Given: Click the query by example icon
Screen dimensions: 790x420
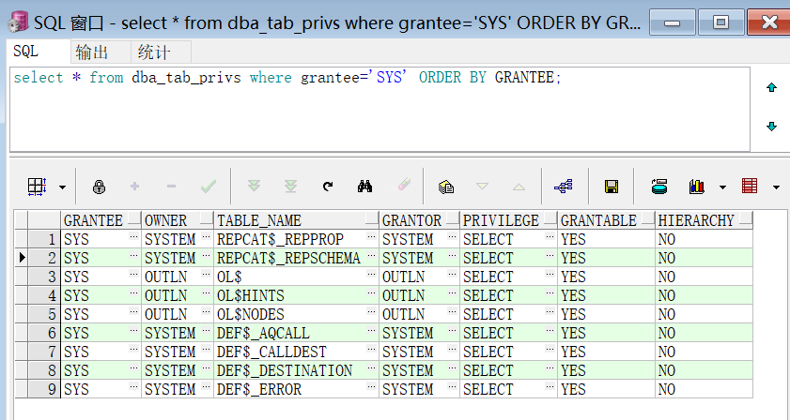Looking at the screenshot, I should coord(446,187).
